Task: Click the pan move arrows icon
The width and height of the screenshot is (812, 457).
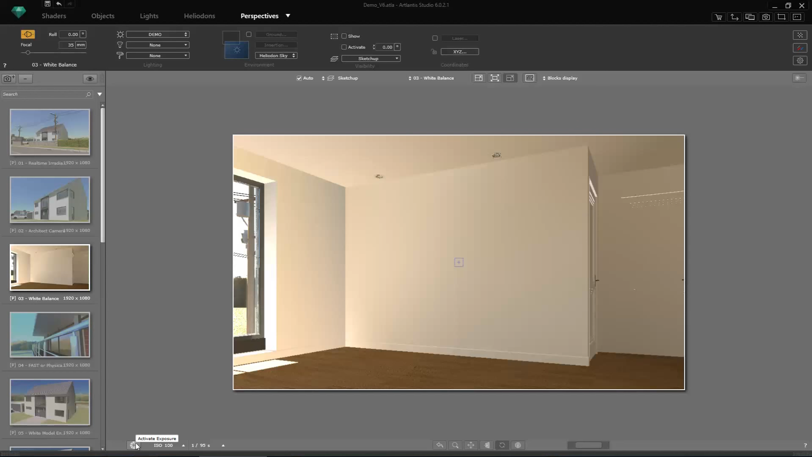Action: pyautogui.click(x=471, y=446)
